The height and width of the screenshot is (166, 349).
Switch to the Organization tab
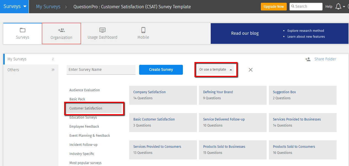point(61,33)
